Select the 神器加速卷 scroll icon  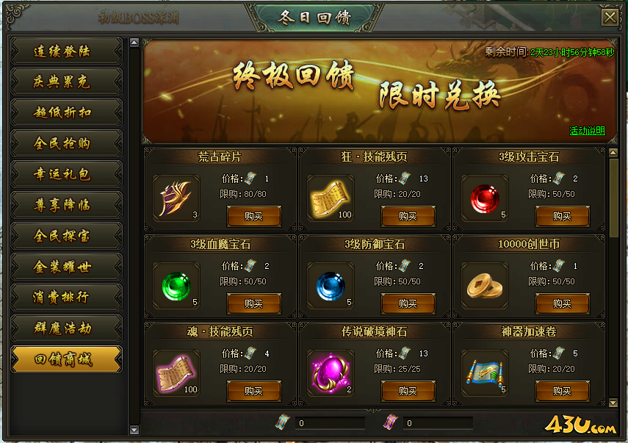coord(485,373)
